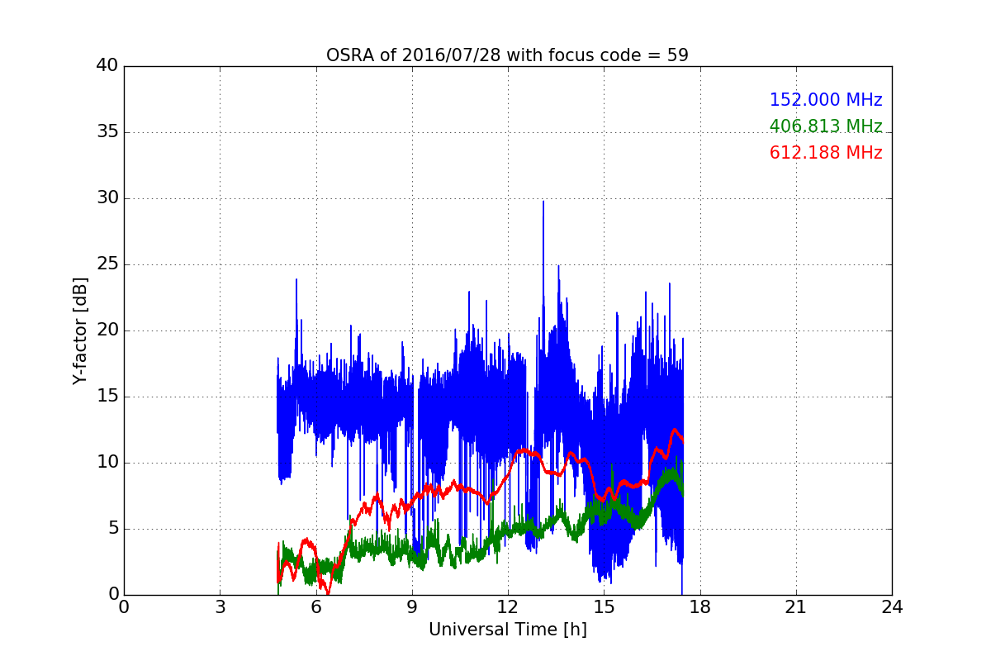991x661 pixels.
Task: Click the Universal Time [h] axis label
Action: (507, 630)
